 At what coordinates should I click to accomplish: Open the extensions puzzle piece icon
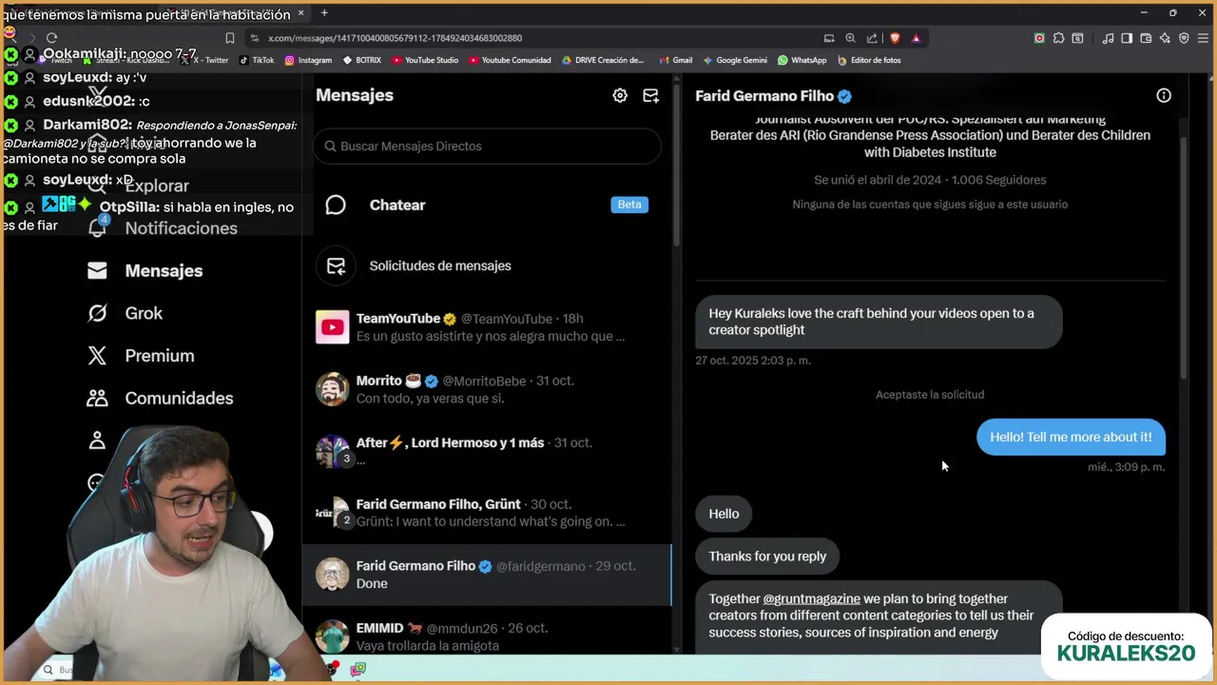click(1058, 38)
